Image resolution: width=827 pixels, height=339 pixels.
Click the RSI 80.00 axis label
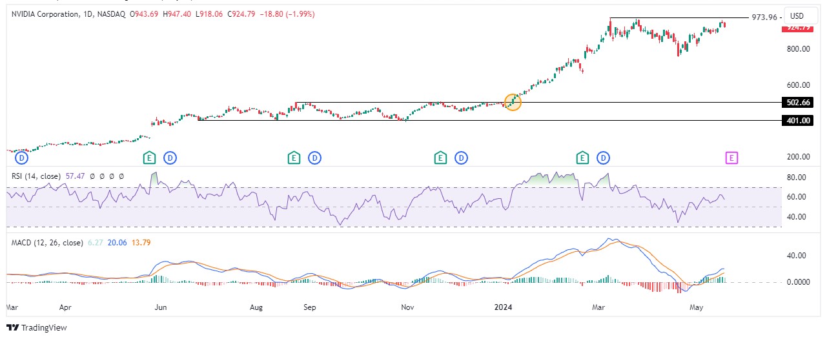coord(797,178)
